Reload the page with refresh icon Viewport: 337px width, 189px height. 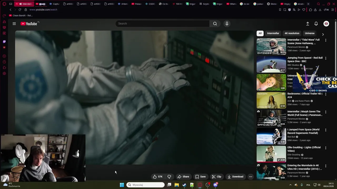point(20,10)
